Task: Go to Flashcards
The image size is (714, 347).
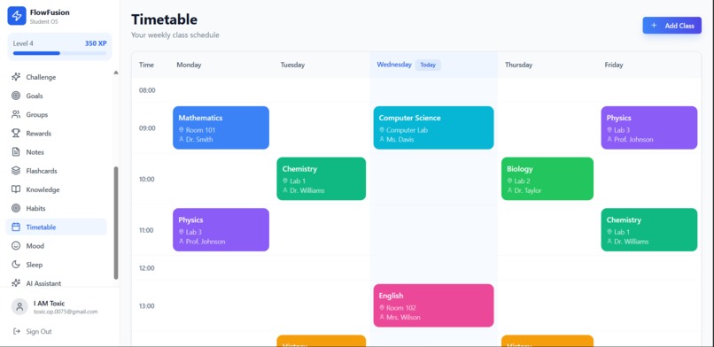Action: click(56, 171)
